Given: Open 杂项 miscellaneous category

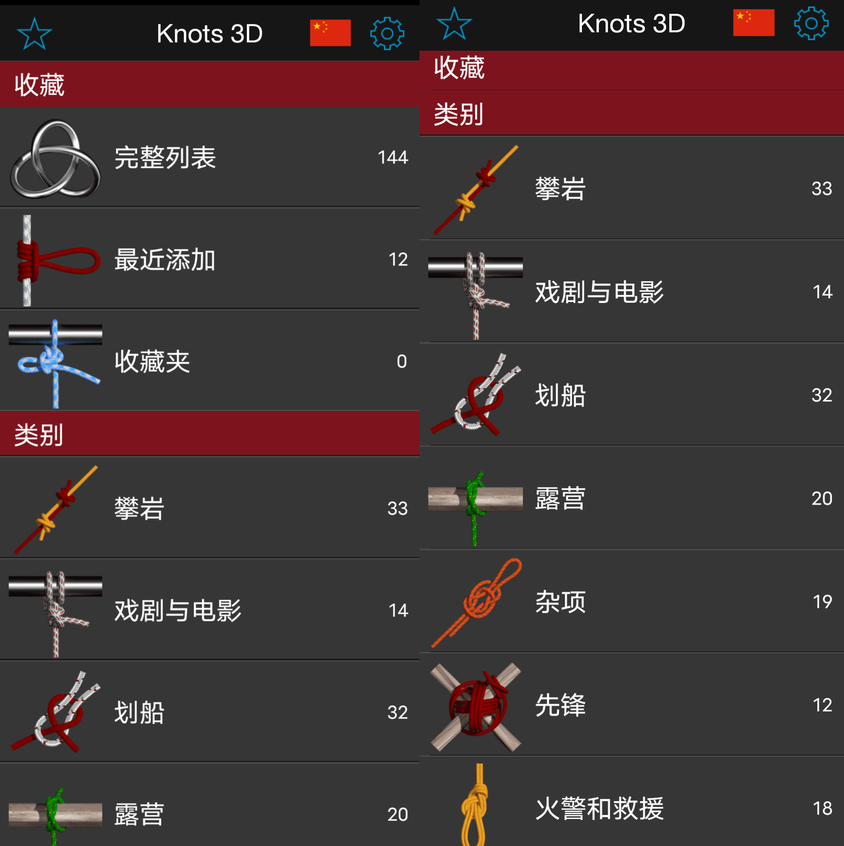Looking at the screenshot, I should 632,601.
